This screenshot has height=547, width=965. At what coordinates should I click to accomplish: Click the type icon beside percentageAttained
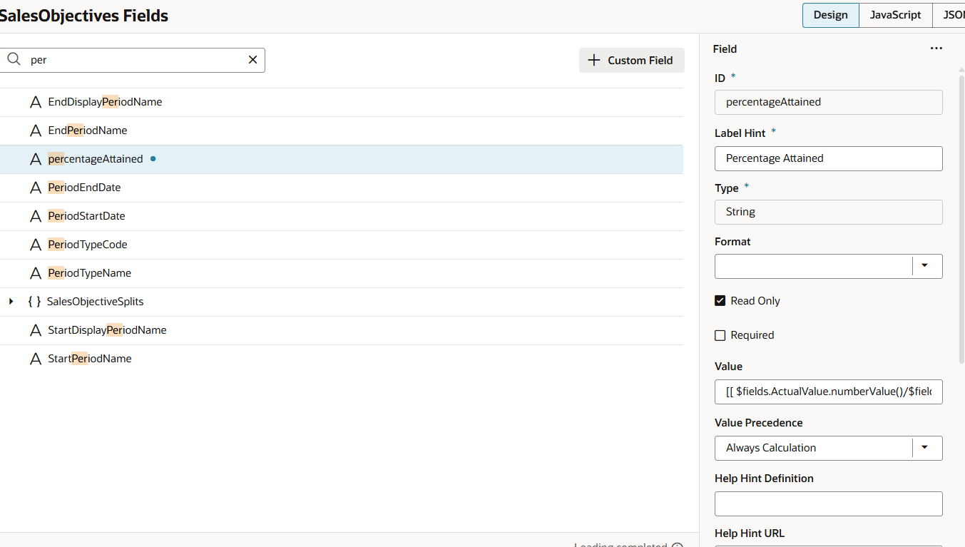coord(36,159)
